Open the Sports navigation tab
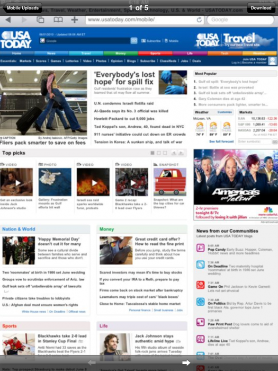Viewport: 278px width, 371px height. point(155,53)
